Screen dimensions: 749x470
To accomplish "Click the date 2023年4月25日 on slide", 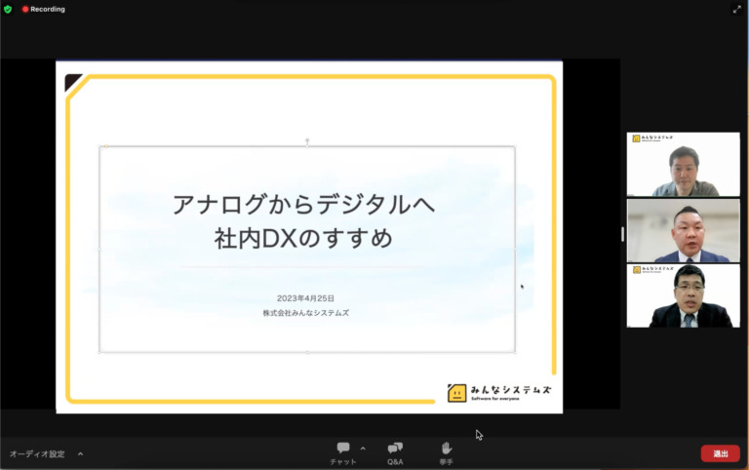I will point(305,298).
